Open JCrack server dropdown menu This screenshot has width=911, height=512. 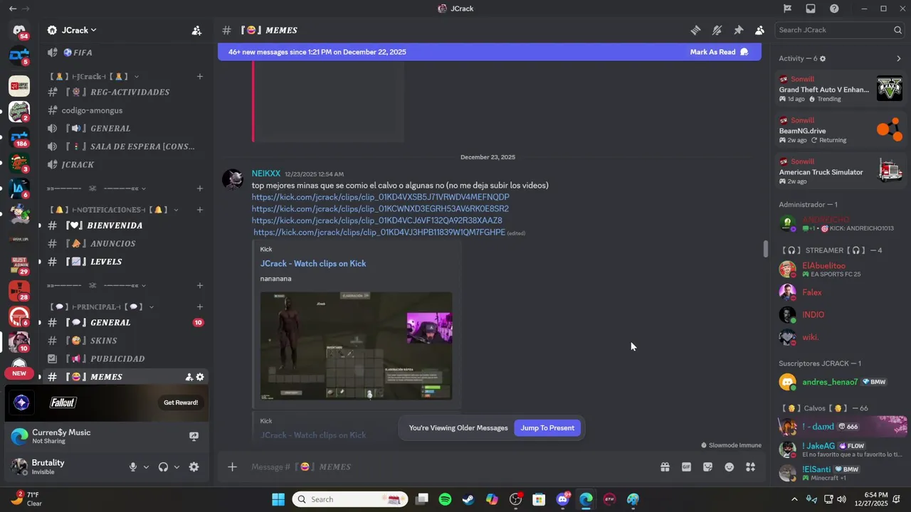78,31
